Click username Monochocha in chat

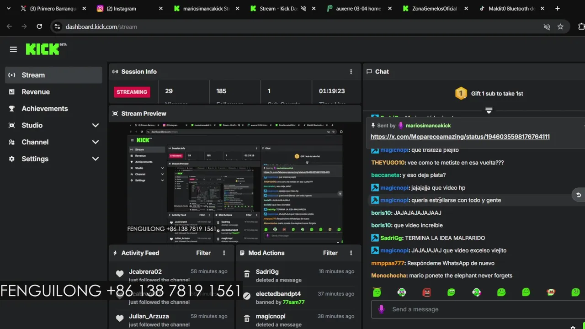[x=388, y=276]
